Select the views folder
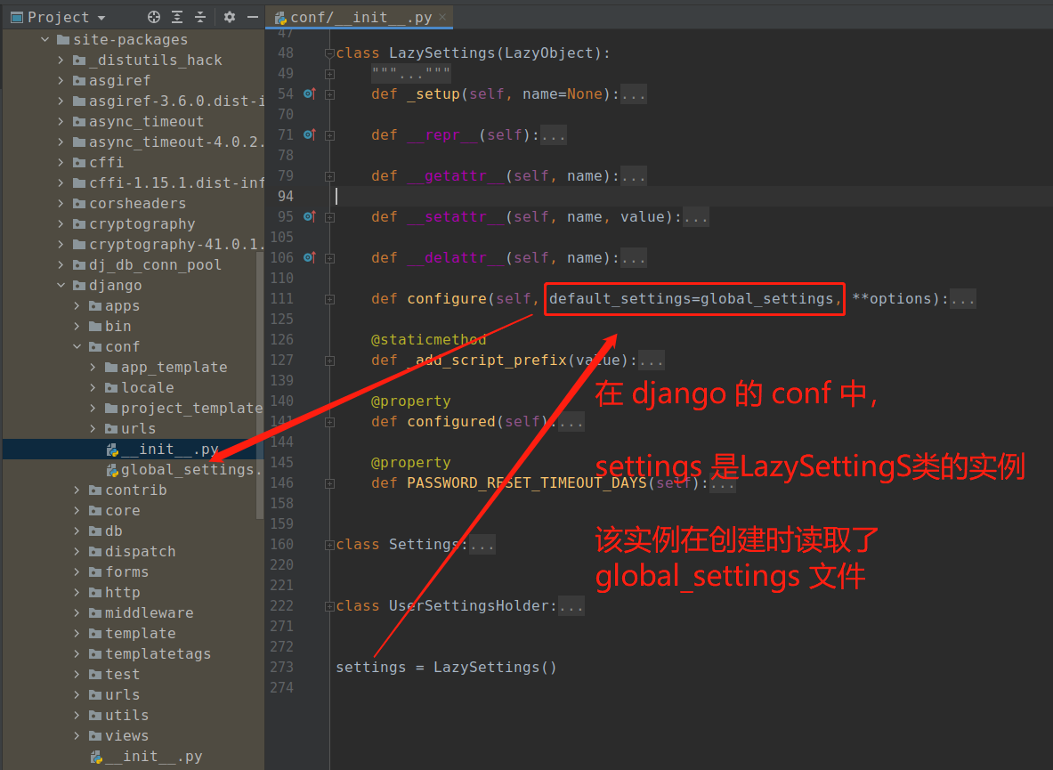The height and width of the screenshot is (770, 1053). coord(119,736)
